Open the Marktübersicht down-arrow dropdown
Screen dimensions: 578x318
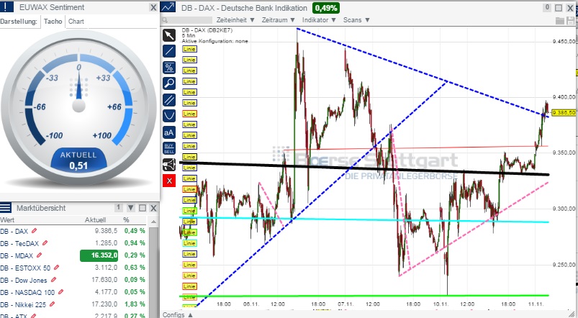[130, 208]
